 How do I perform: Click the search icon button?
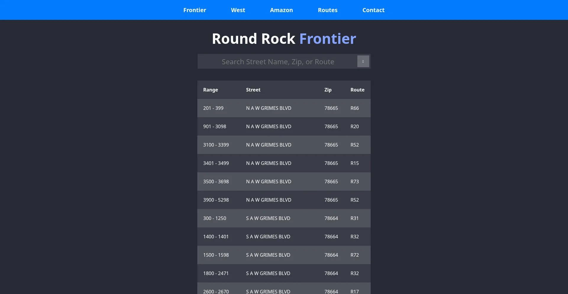[x=363, y=61]
